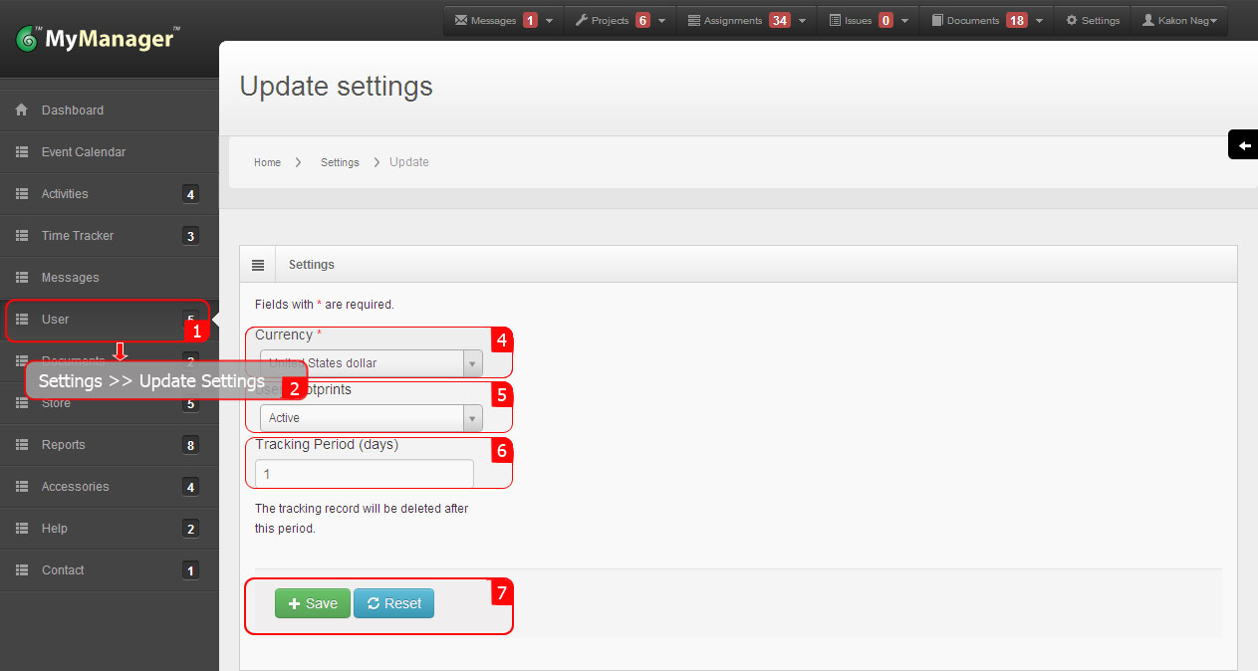This screenshot has width=1258, height=671.
Task: Click the Messages envelope icon in top bar
Action: click(x=460, y=21)
